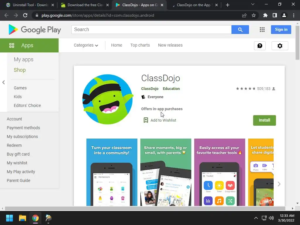Open the ClassDojo developer link
This screenshot has width=300, height=225.
point(150,88)
